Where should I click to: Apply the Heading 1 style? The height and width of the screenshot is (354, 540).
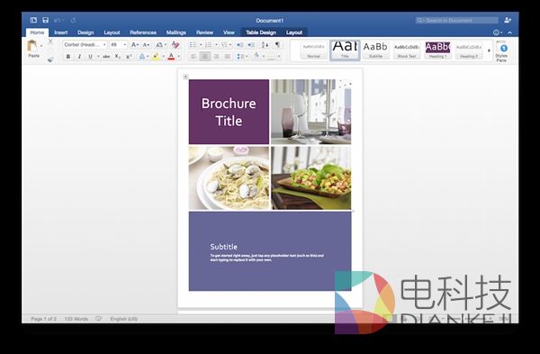437,50
